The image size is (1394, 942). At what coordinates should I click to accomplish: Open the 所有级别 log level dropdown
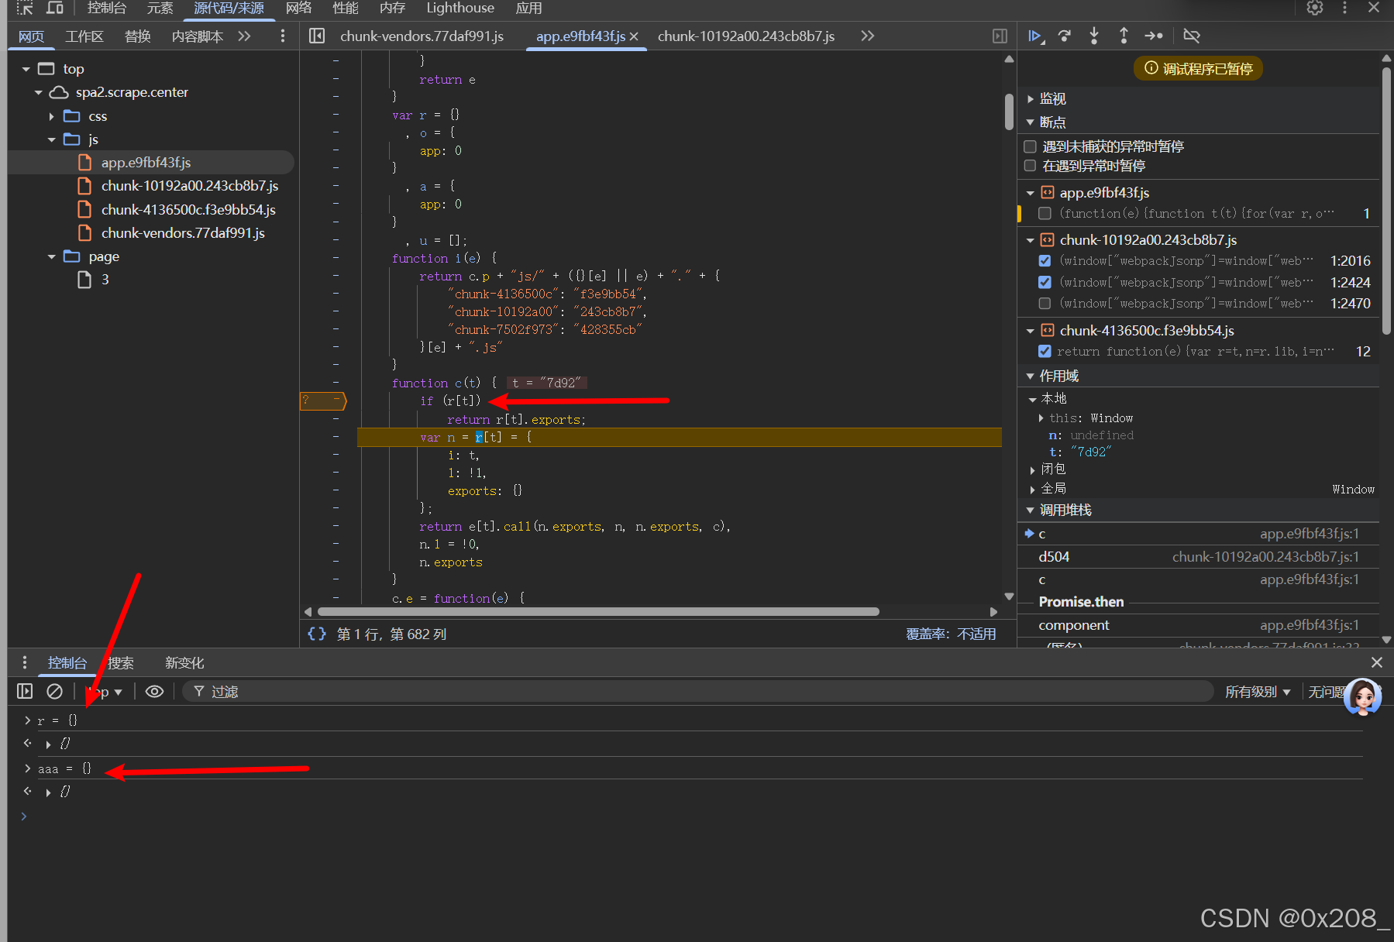pos(1258,692)
